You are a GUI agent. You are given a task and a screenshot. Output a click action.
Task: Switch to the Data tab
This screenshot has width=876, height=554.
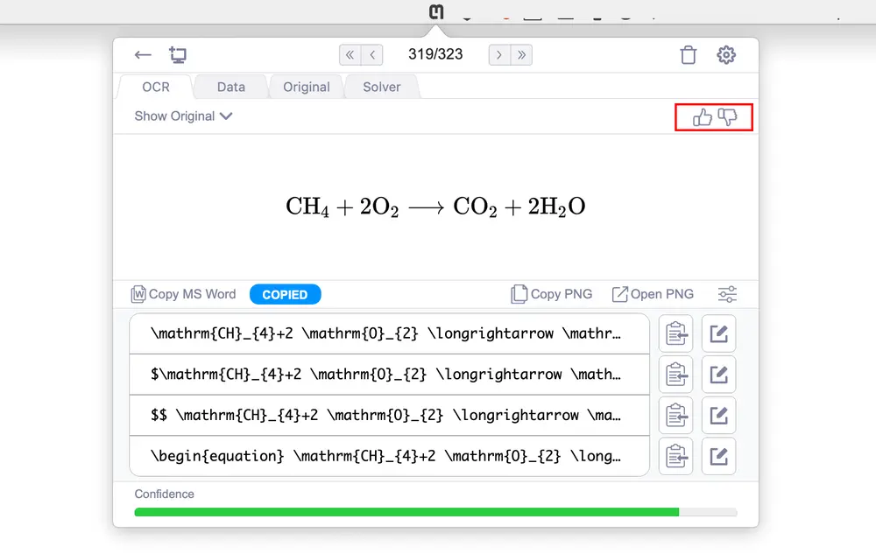click(x=231, y=87)
